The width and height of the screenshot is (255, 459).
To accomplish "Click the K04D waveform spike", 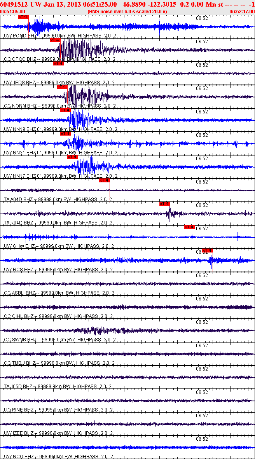I will point(170,214).
